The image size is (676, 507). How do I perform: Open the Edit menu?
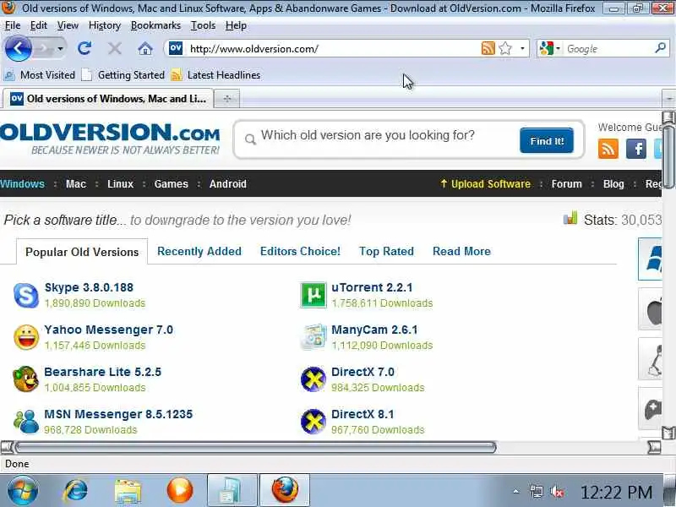38,25
